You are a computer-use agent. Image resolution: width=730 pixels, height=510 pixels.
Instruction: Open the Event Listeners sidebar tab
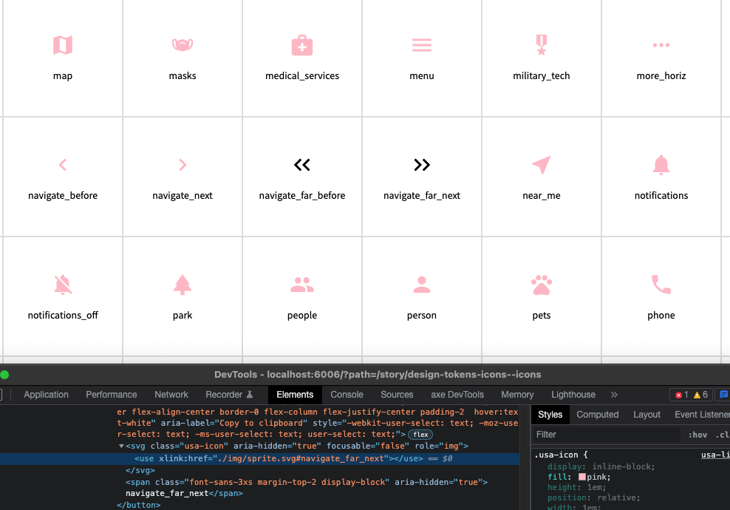pos(702,415)
